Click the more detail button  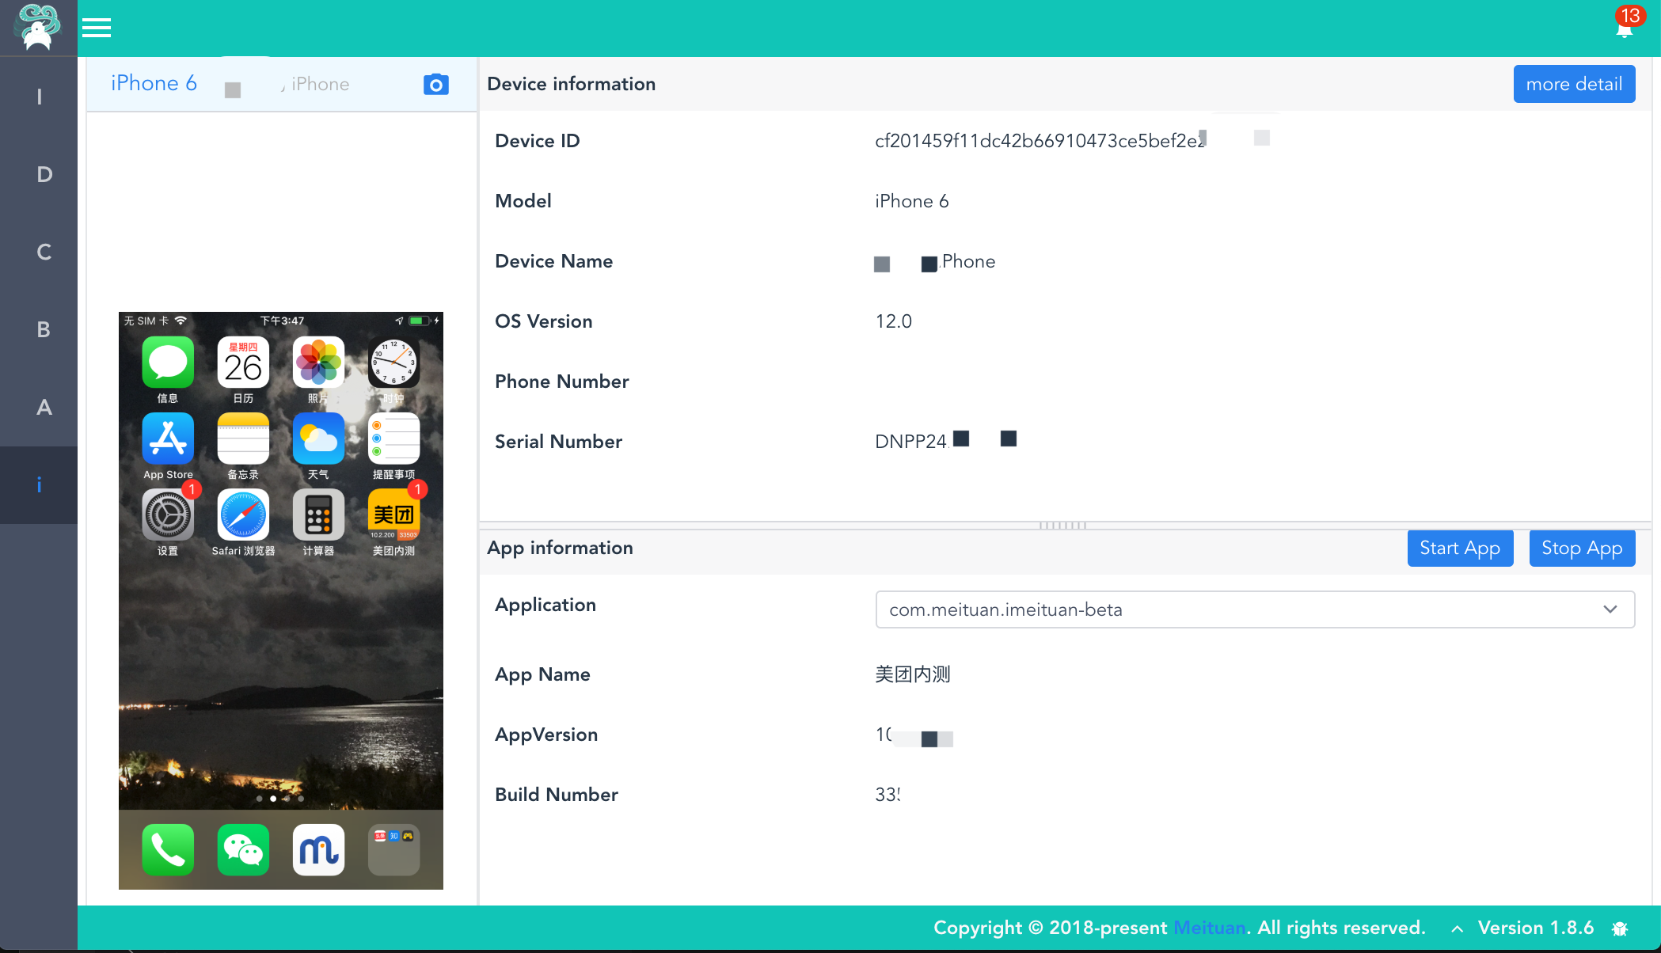coord(1573,84)
